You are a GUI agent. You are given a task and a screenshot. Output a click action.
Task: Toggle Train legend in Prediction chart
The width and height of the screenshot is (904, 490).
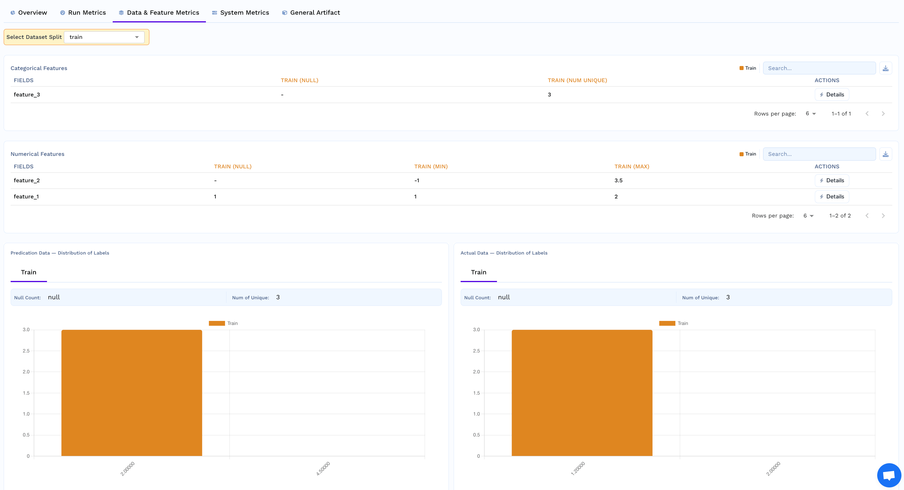pos(223,323)
